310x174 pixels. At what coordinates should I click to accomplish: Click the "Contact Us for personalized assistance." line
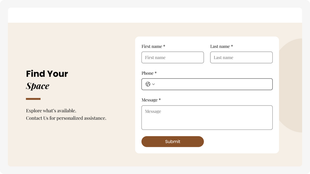pos(66,118)
